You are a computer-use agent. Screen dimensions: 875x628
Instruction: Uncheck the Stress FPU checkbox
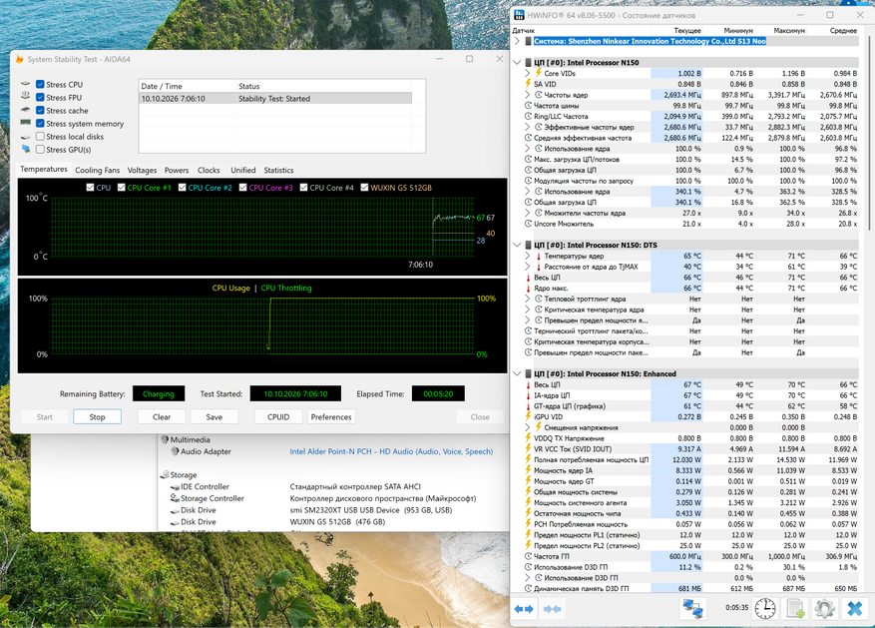pos(40,97)
